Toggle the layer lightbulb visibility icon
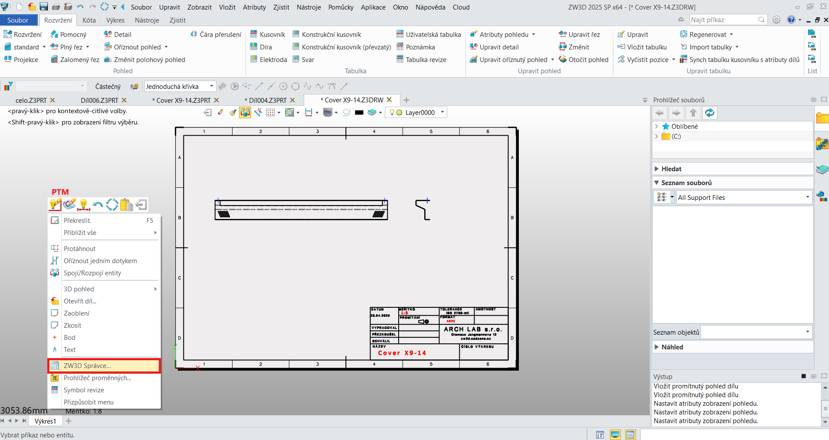 [392, 112]
